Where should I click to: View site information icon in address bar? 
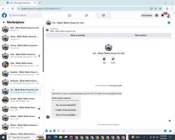coord(19,8)
